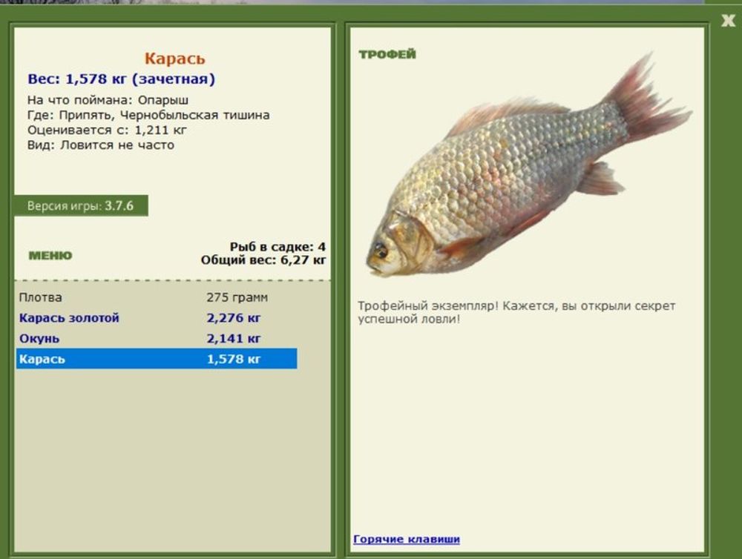The width and height of the screenshot is (742, 559).
Task: Click the orange Карась fish title
Action: (x=174, y=59)
